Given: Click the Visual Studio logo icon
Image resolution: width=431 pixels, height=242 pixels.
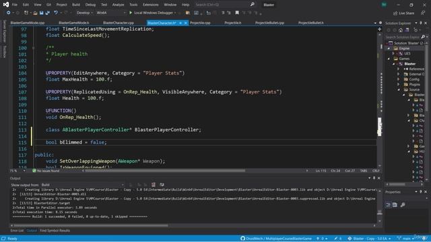Looking at the screenshot, I should 6,5.
